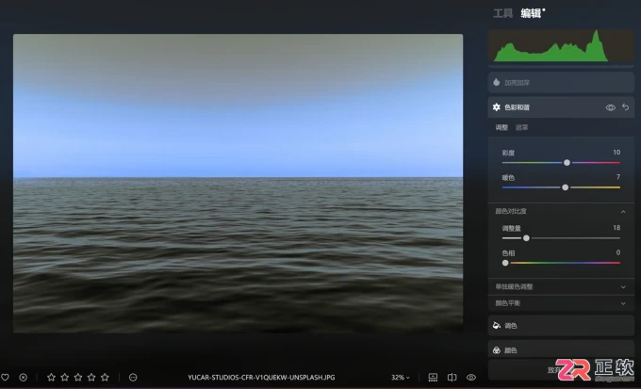Collapse the 色彩和谐 panel title

point(517,107)
